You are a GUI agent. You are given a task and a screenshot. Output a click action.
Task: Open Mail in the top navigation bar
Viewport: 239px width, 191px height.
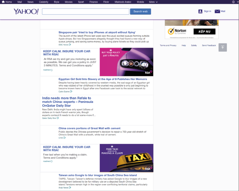tap(19, 2)
